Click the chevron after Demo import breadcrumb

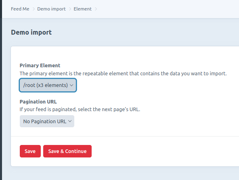click(70, 9)
